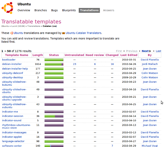
Task: Open the ubiquity-slideshow-xubuntu template
Action: (x=14, y=106)
